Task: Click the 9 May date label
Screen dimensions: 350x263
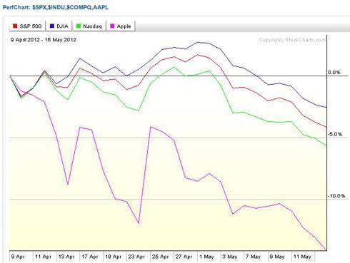Action: (277, 257)
